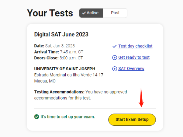Open the SAT Overview link

pyautogui.click(x=131, y=69)
